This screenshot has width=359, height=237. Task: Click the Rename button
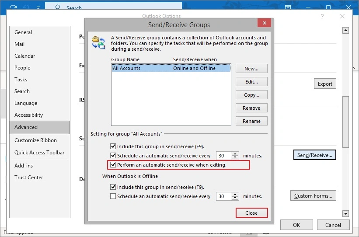coord(251,121)
